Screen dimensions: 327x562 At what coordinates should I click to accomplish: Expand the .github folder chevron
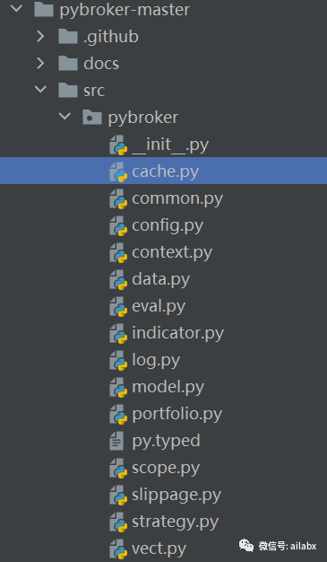coord(40,36)
